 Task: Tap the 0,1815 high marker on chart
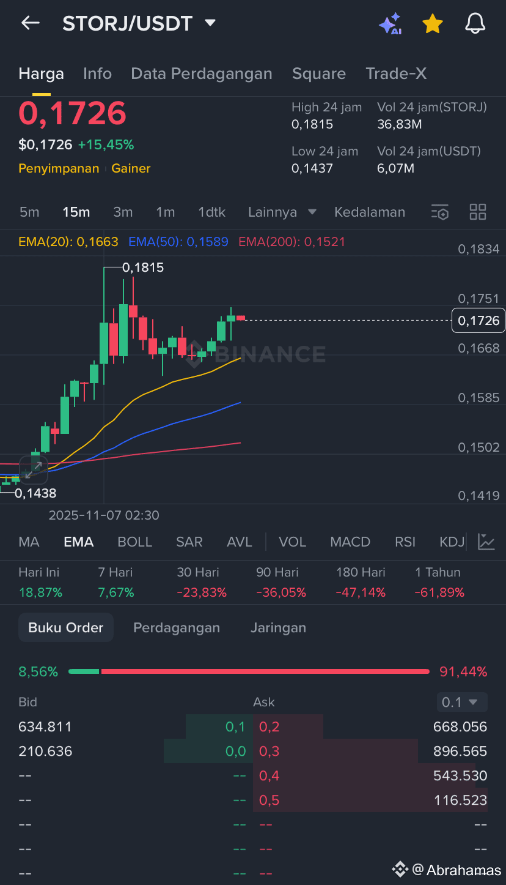143,267
